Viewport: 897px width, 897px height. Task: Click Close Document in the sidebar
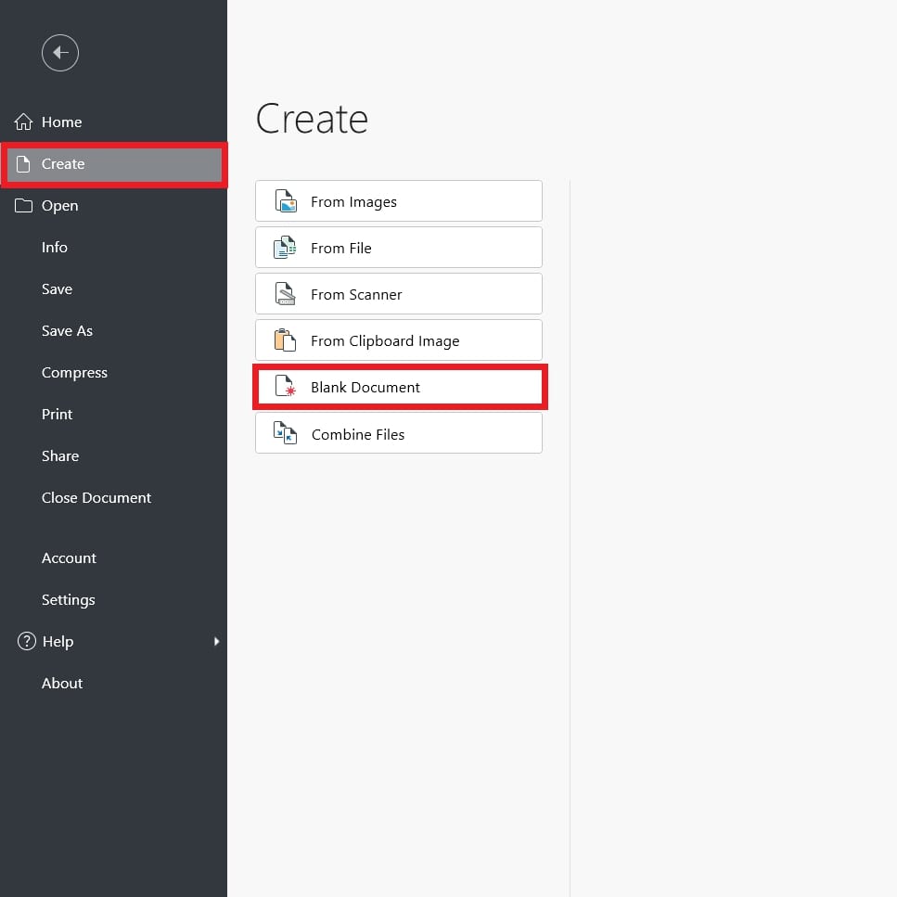[x=96, y=497]
